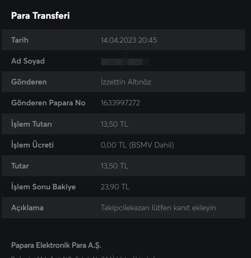This screenshot has height=258, width=251.
Task: Click sender name İzzettin Altınöz
Action: [126, 82]
